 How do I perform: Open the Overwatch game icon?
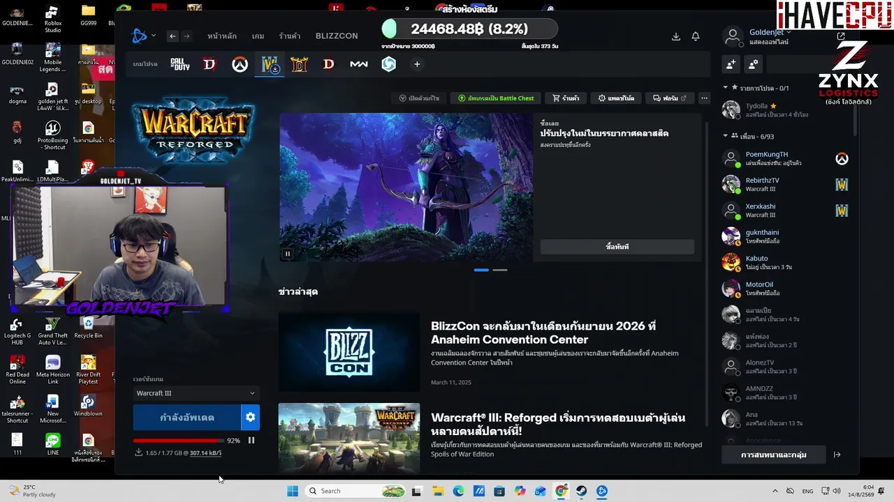point(240,64)
